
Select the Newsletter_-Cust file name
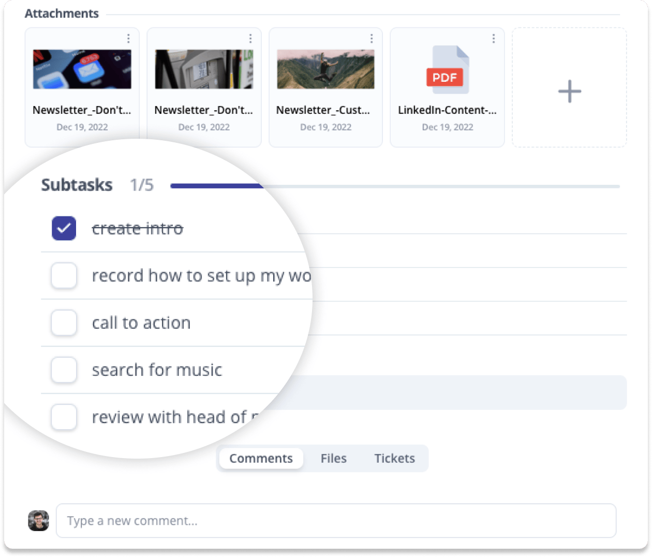point(323,110)
